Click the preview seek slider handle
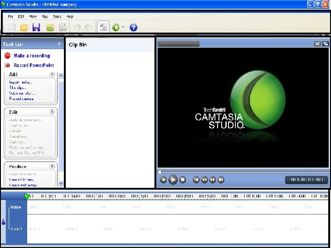Image resolution: width=331 pixels, height=248 pixels. (x=160, y=172)
